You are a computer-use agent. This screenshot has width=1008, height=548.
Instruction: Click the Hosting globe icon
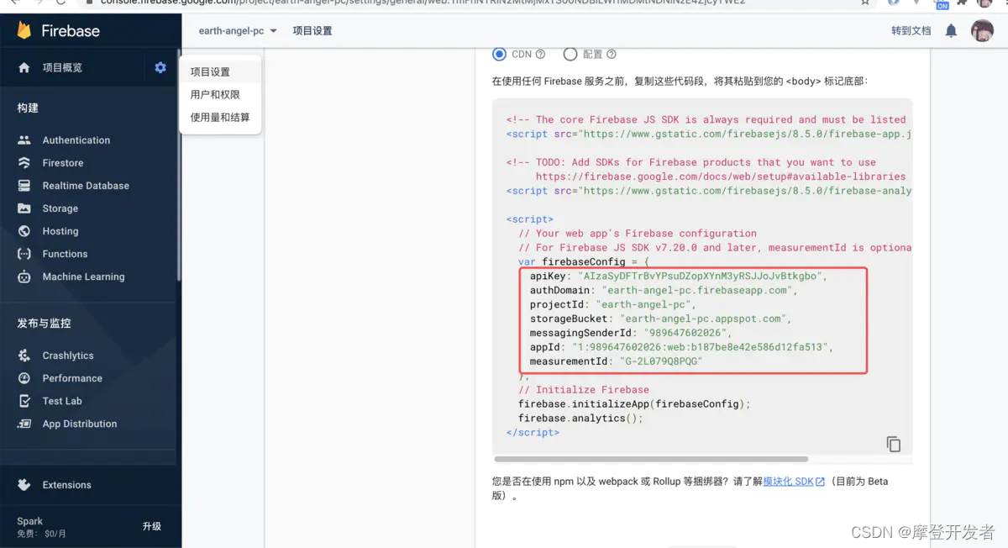click(24, 231)
